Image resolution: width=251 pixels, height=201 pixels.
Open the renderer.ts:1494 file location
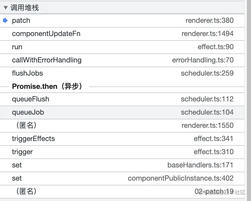[207, 34]
